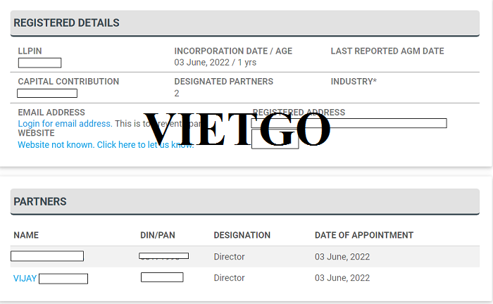This screenshot has height=304, width=493.
Task: Select the PARTNERS section header
Action: coord(245,202)
